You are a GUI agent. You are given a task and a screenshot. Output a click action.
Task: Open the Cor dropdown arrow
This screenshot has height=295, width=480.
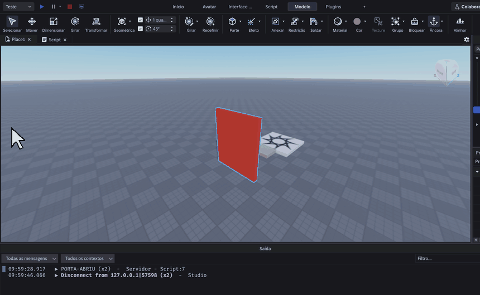(x=365, y=21)
